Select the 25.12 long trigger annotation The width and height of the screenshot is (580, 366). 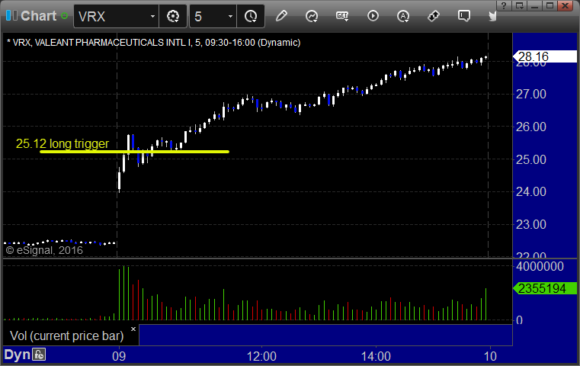62,143
